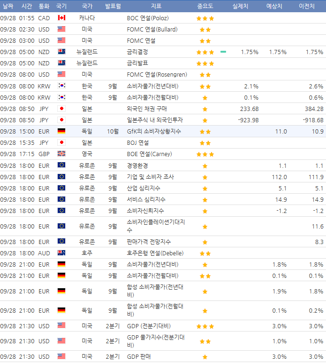Click the green dash indicator in the 금리결정 row
The width and height of the screenshot is (326, 363).
tap(223, 52)
